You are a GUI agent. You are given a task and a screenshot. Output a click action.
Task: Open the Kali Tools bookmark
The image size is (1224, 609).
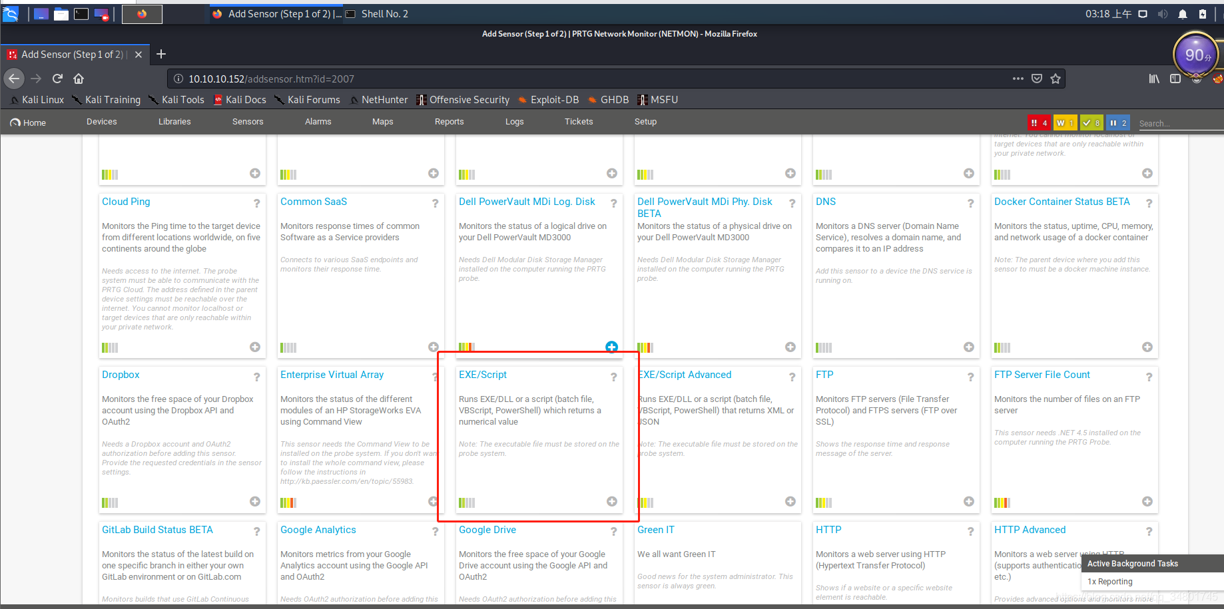176,100
